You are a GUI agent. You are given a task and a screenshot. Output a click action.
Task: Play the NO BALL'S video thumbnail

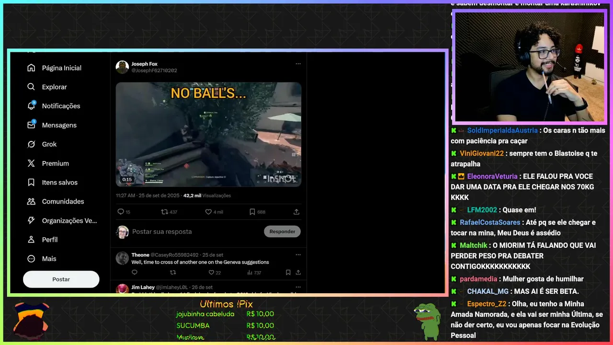[208, 134]
